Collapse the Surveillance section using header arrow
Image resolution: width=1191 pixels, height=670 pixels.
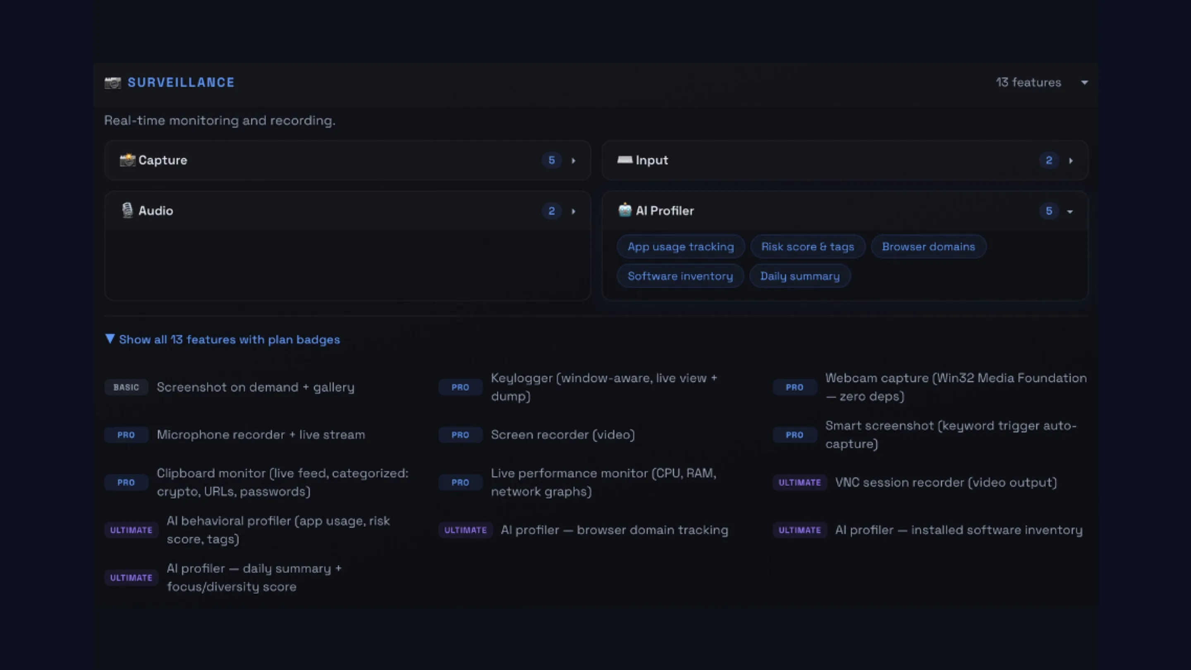click(1084, 83)
